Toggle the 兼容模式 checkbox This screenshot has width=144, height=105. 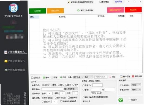click(100, 2)
